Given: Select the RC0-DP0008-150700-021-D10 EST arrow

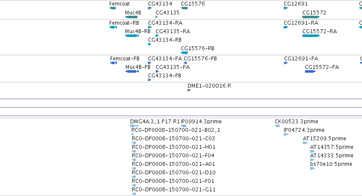Looking at the screenshot, I should (134, 177).
